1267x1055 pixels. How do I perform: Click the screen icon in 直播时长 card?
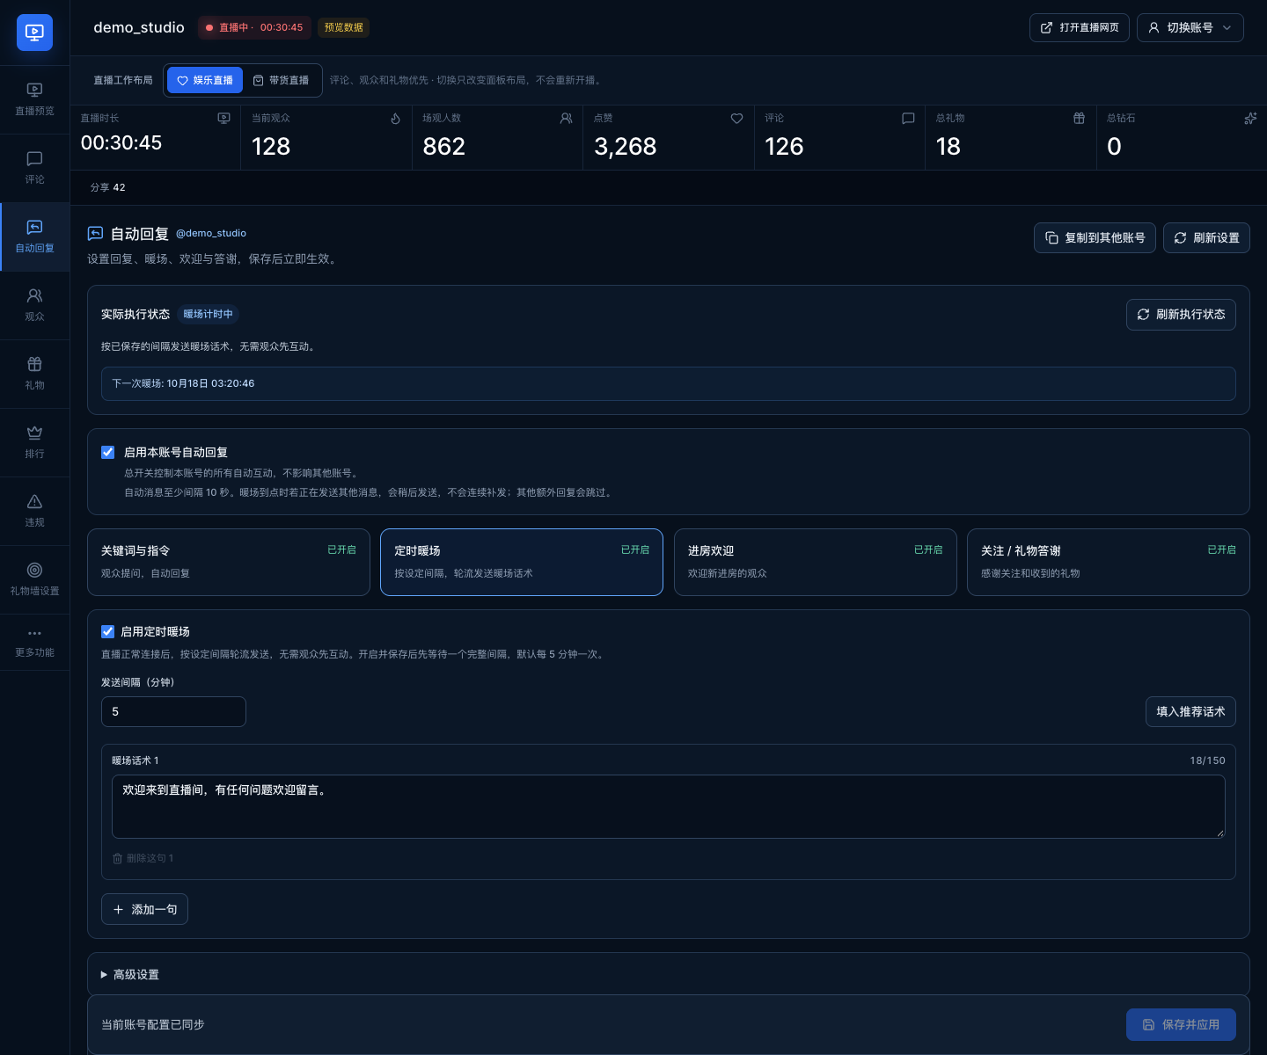pos(223,119)
